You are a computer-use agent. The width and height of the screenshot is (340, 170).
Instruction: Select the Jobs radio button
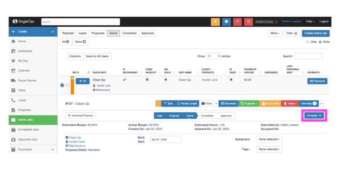click(x=308, y=42)
